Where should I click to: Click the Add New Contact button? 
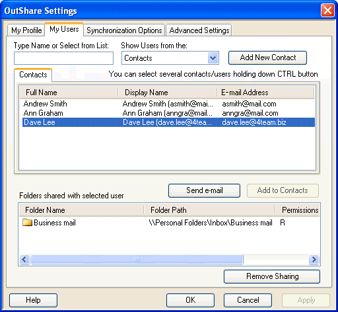267,58
